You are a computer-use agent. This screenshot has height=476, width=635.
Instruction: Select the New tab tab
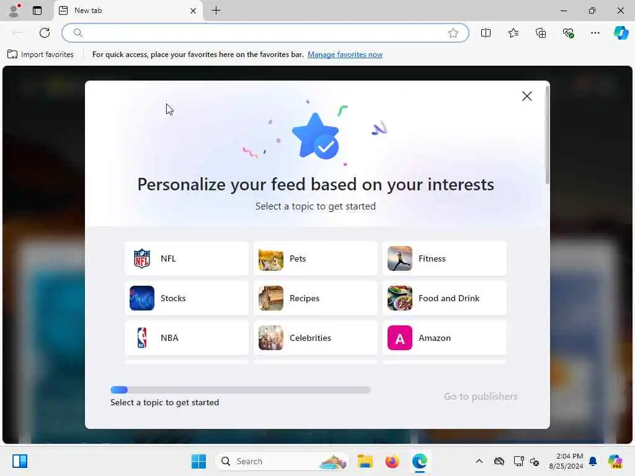(x=129, y=11)
